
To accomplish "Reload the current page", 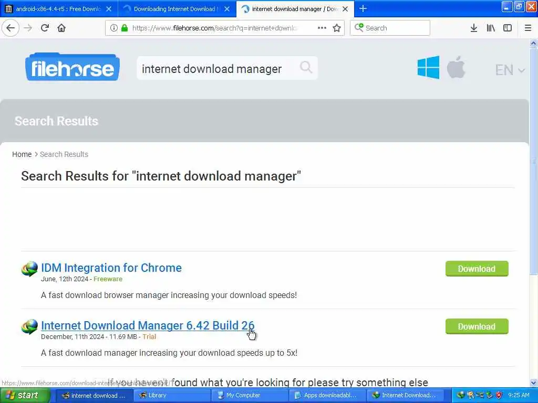I will [x=45, y=28].
